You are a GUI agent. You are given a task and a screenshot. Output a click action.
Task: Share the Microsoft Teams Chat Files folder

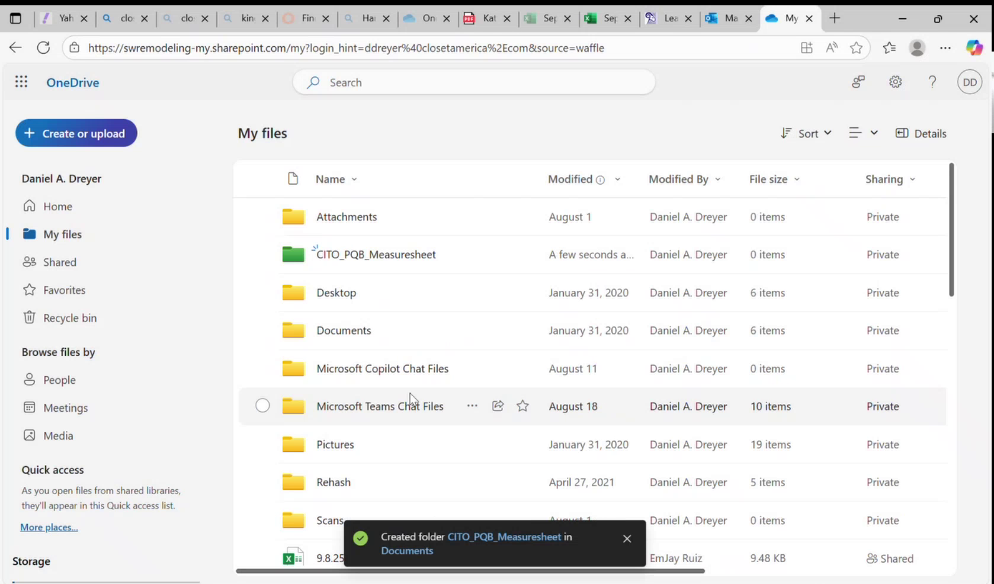coord(498,406)
